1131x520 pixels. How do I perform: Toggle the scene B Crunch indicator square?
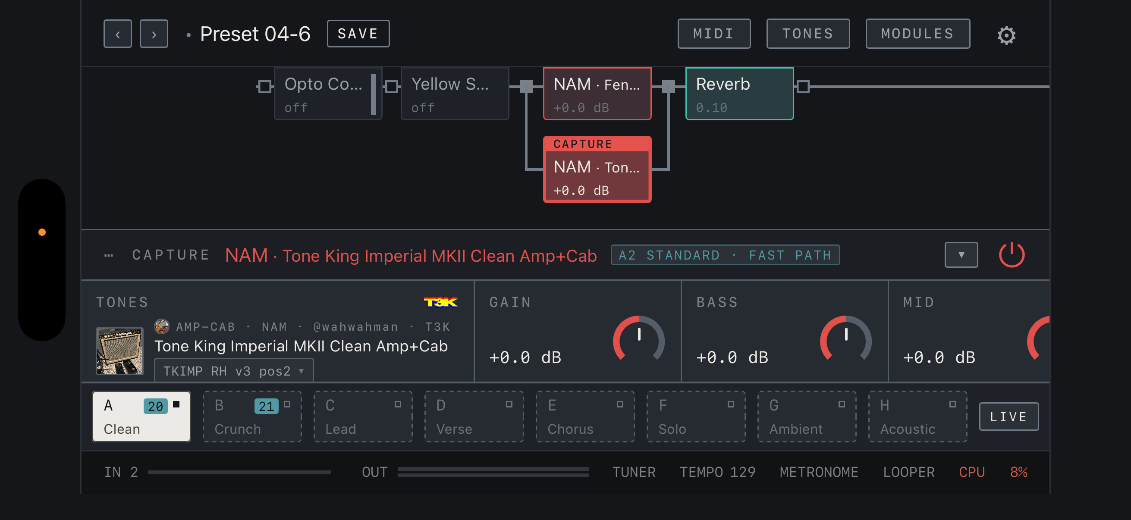click(287, 404)
